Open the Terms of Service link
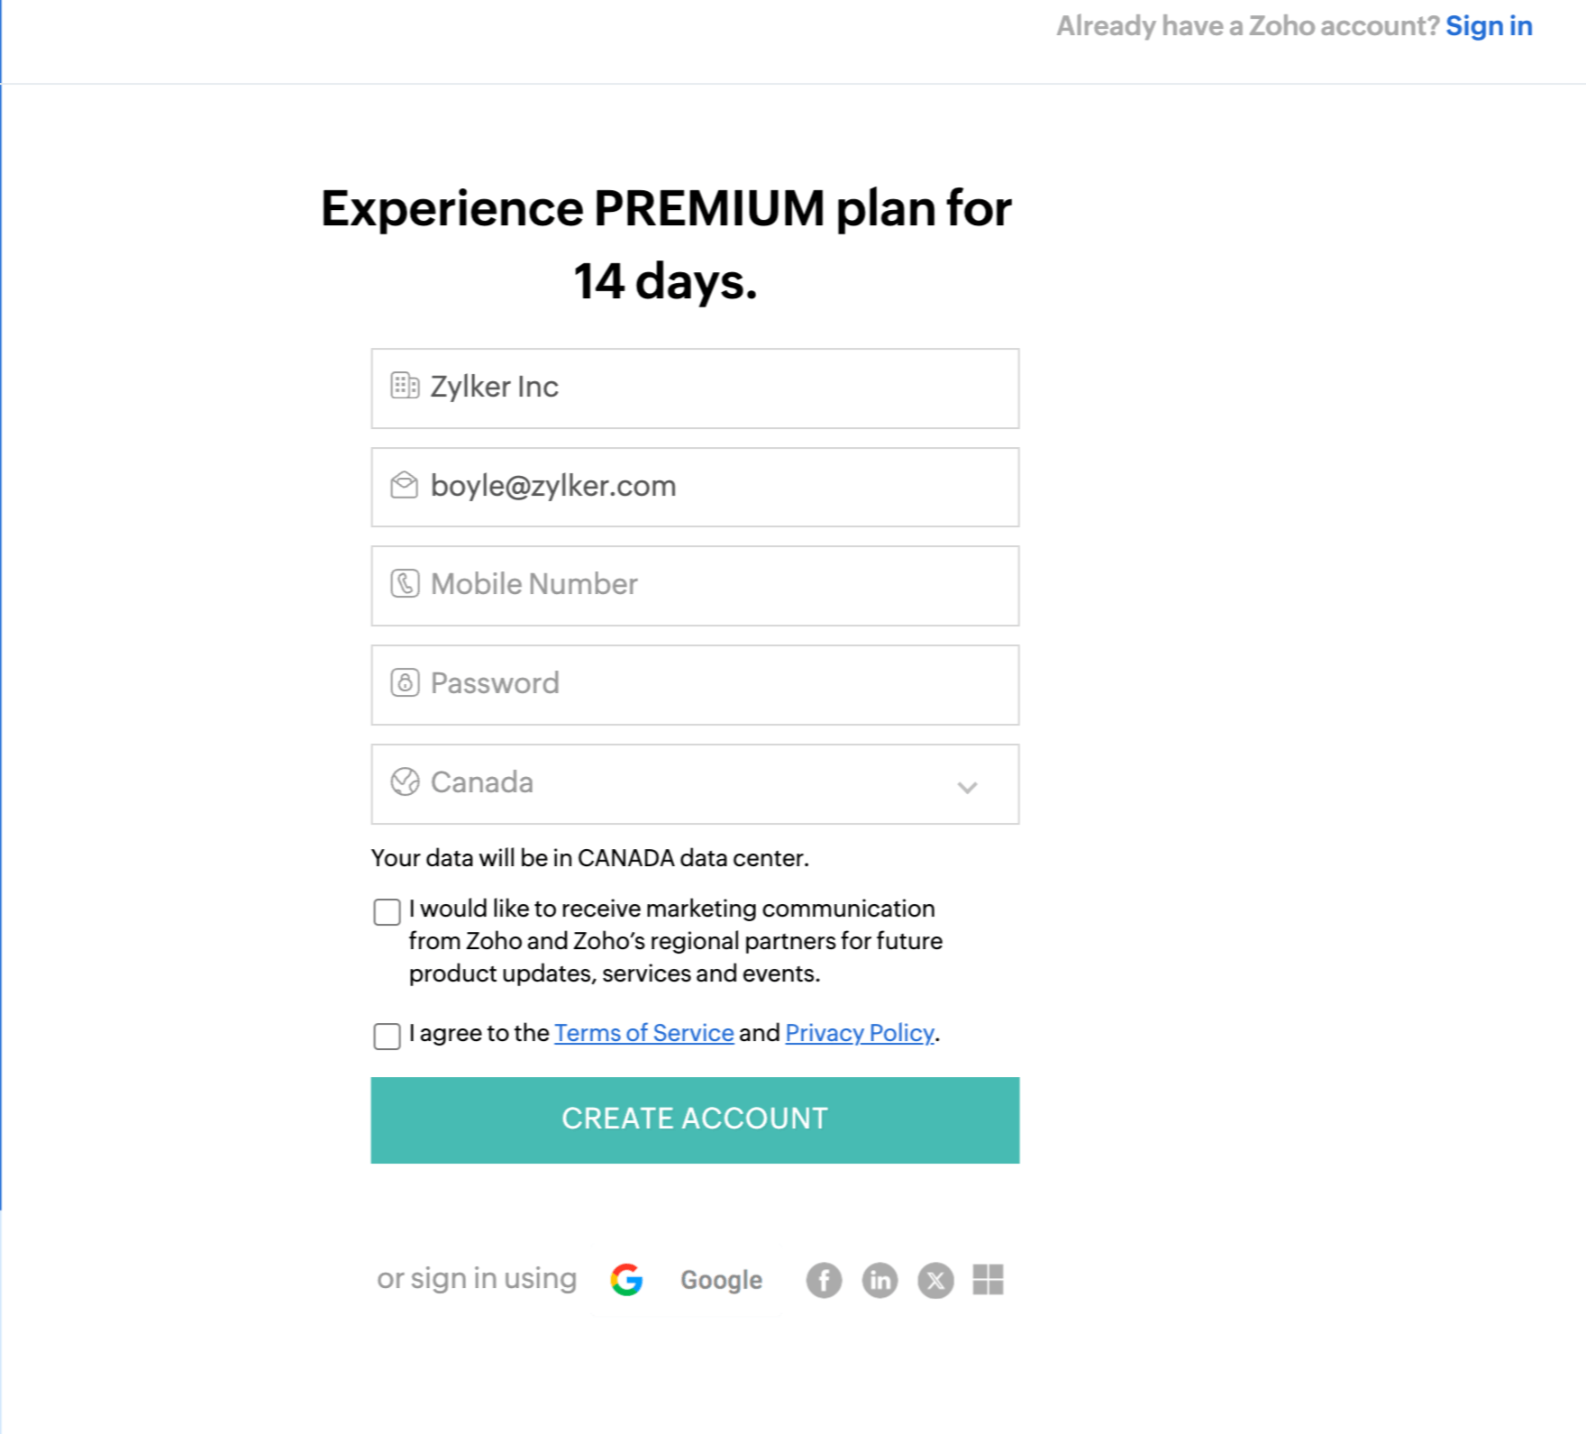Viewport: 1586px width, 1434px height. (x=643, y=1033)
